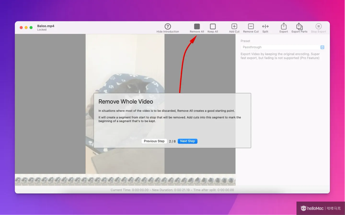Viewport: 345px width, 215px height.
Task: Minimize the window with the yellow button
Action: coord(26,28)
